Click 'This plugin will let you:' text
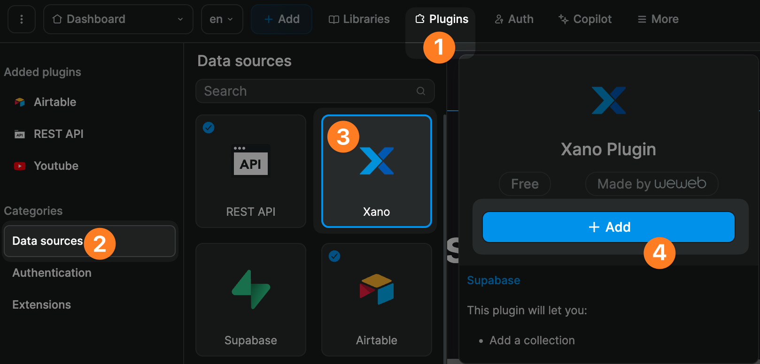 [527, 311]
